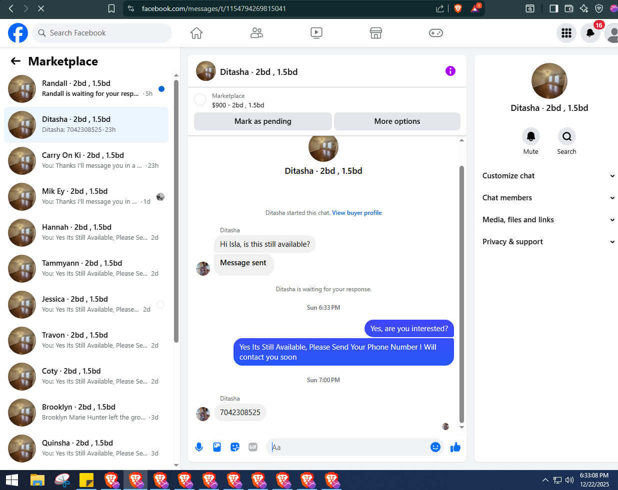Open the emoji picker in message box
This screenshot has width=618, height=490.
tap(435, 447)
